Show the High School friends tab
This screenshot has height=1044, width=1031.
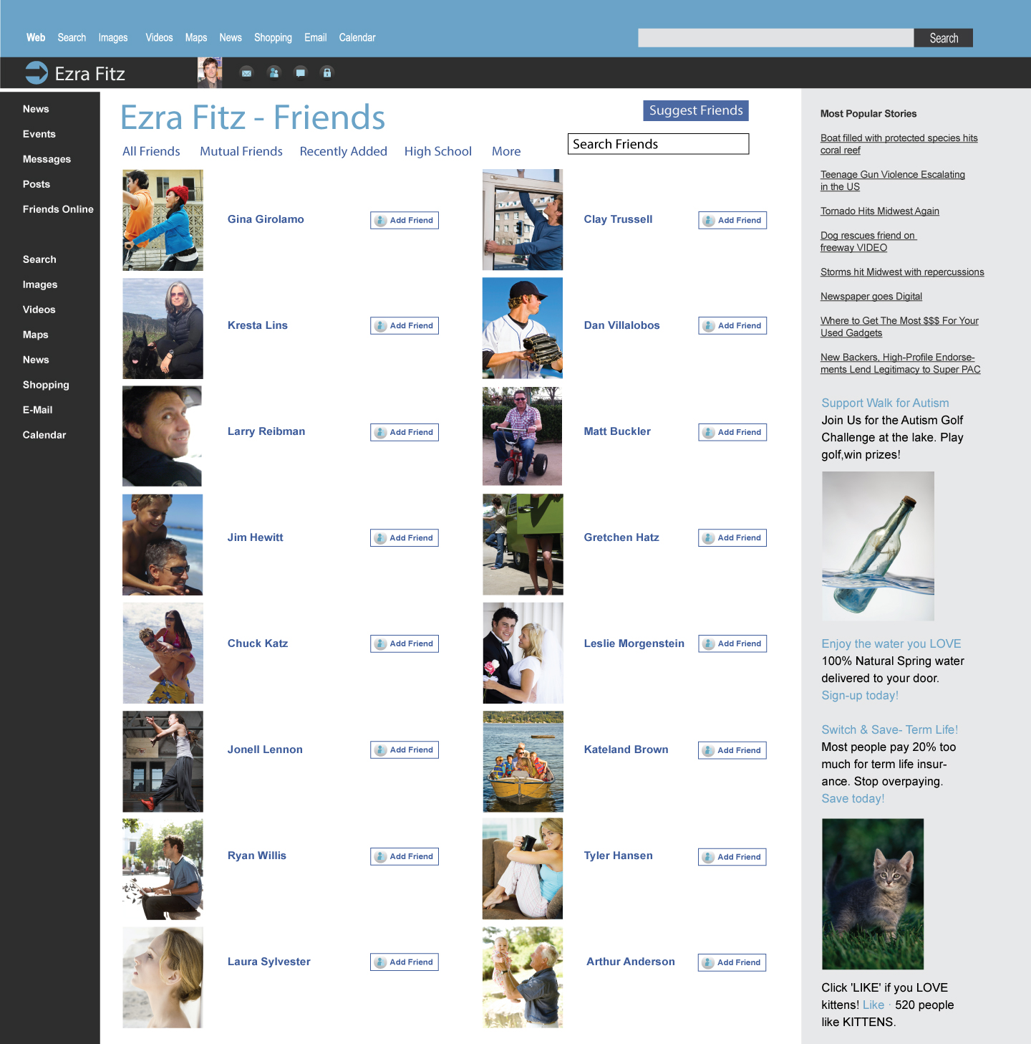click(x=438, y=151)
